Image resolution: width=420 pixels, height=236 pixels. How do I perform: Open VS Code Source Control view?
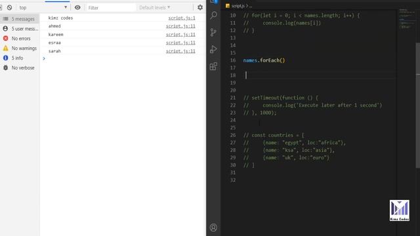213,32
